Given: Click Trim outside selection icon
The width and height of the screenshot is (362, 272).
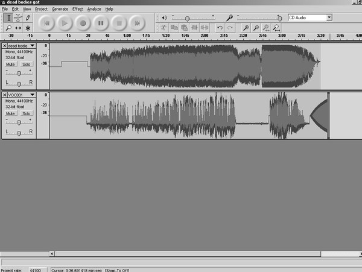Looking at the screenshot, I should coord(194,28).
